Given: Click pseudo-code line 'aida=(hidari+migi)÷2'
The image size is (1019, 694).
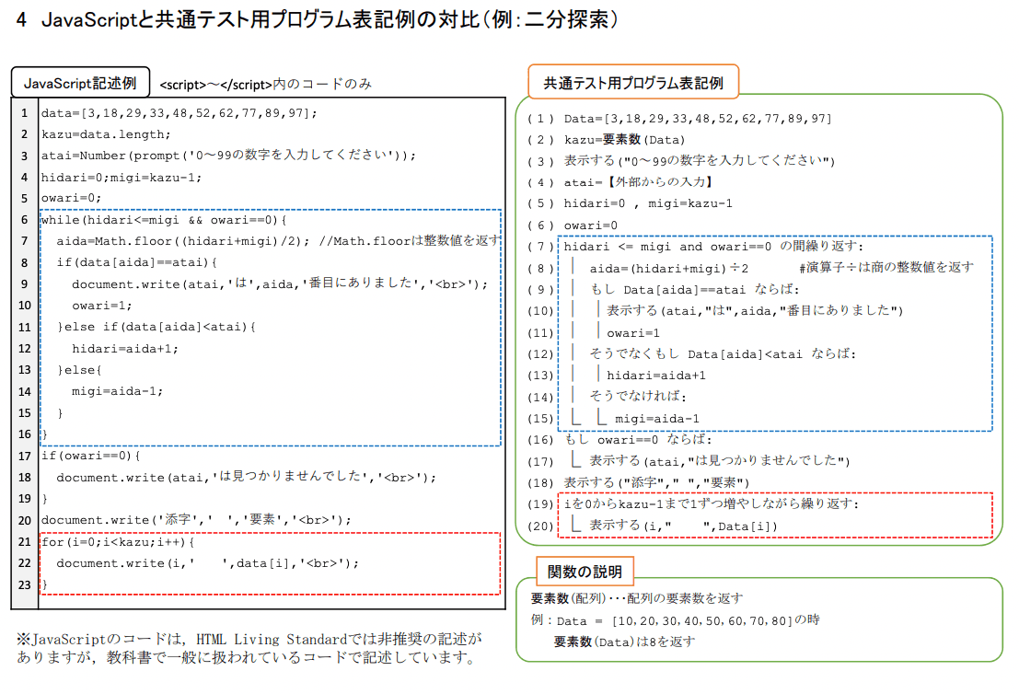Looking at the screenshot, I should [x=668, y=269].
